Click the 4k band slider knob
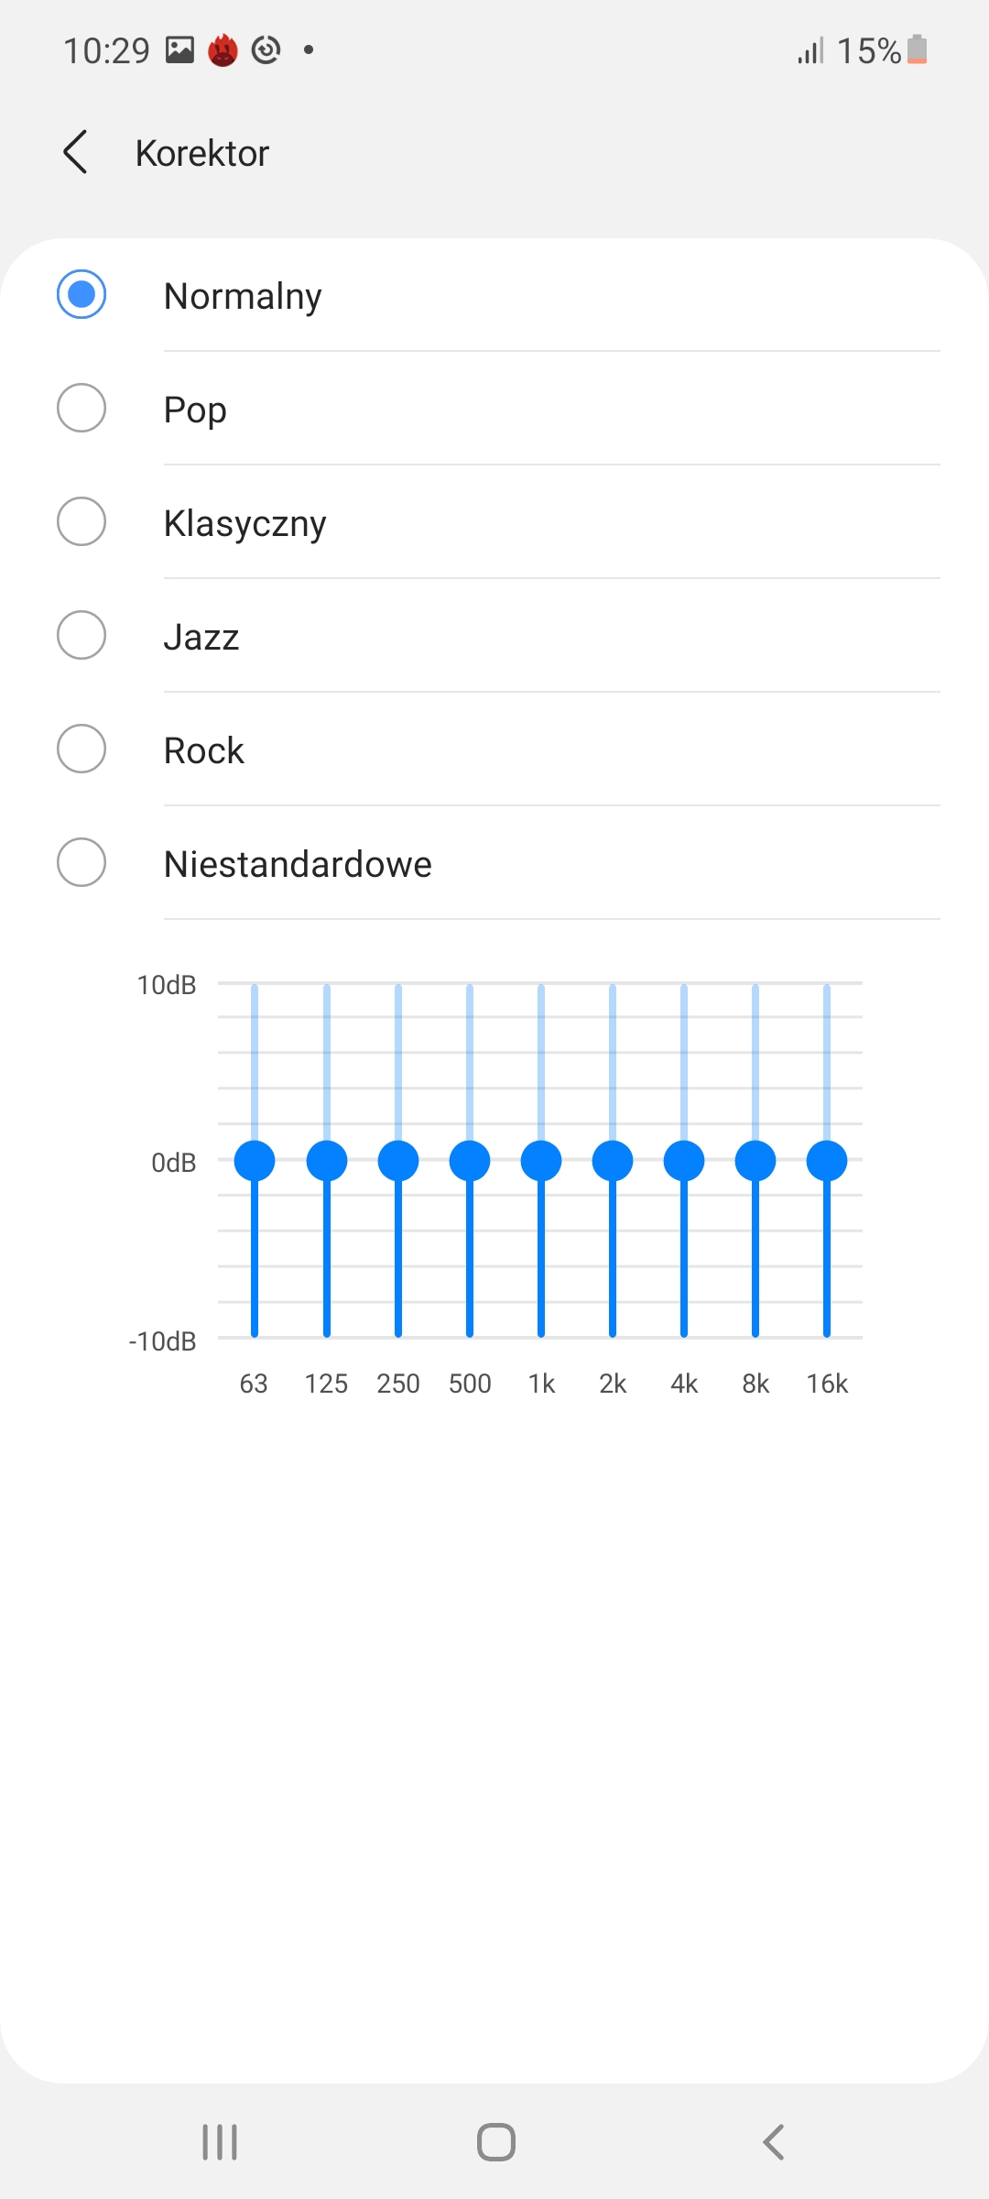This screenshot has height=2199, width=989. click(684, 1161)
